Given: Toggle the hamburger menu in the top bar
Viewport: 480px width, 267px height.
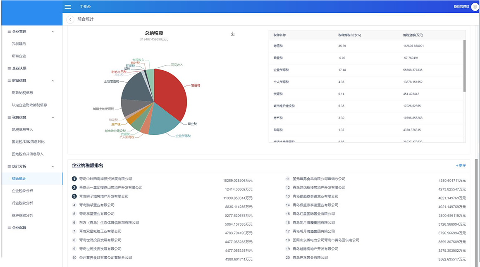Looking at the screenshot, I should [x=68, y=7].
